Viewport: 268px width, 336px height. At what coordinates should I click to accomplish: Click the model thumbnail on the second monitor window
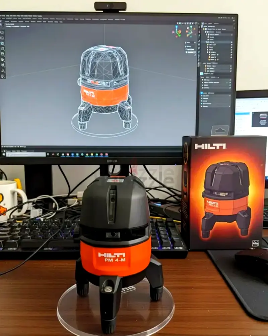click(x=260, y=119)
